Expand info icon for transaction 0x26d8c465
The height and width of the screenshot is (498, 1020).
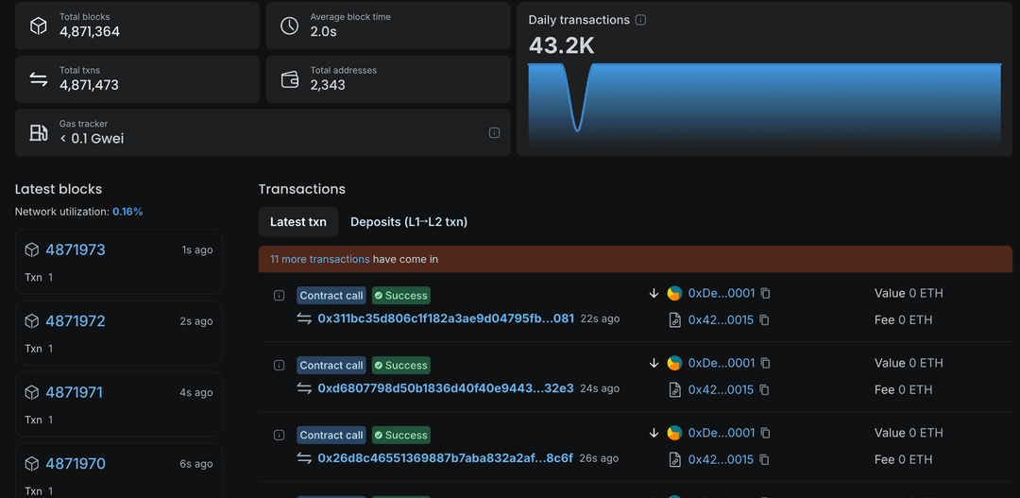[x=279, y=436]
